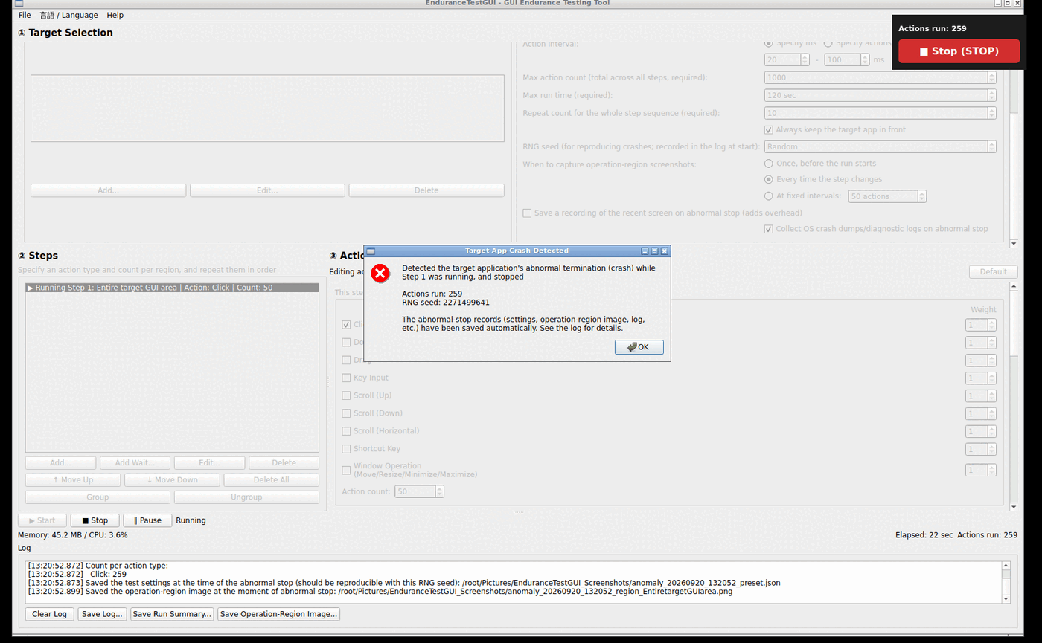Click the Default button in Actions panel

[993, 271]
